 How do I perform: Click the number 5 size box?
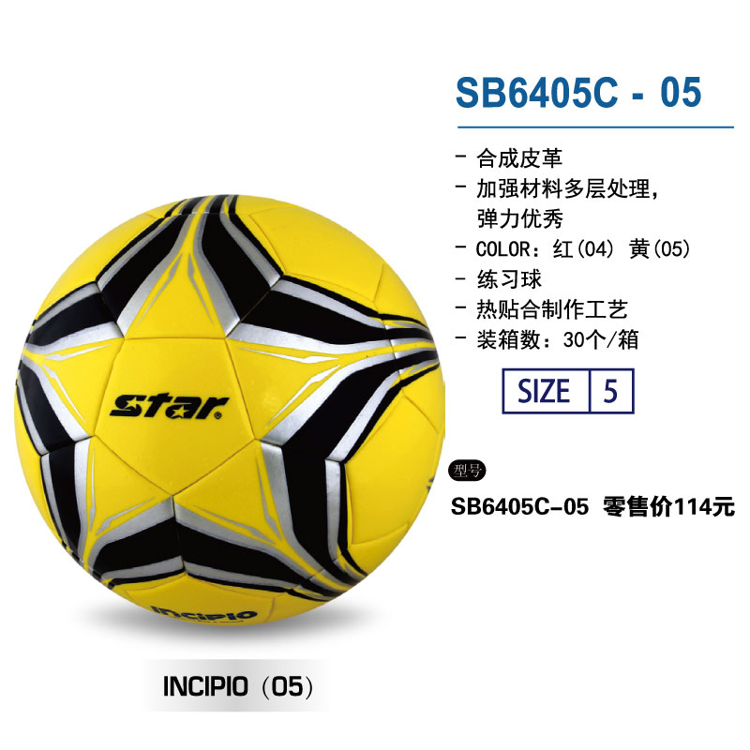[x=611, y=391]
